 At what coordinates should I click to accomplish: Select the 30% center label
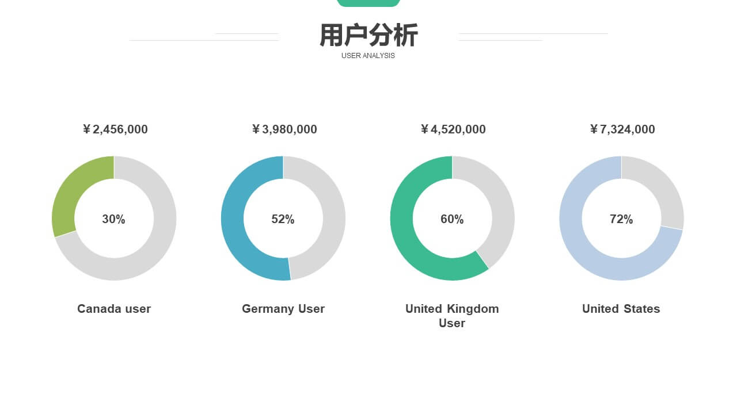pos(113,219)
